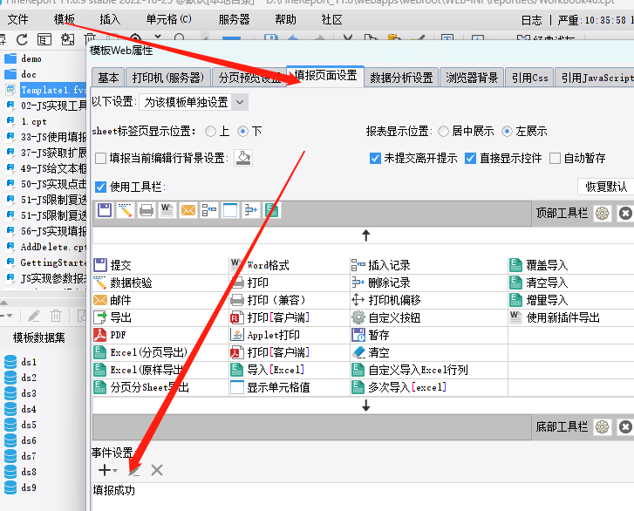Image resolution: width=634 pixels, height=511 pixels.
Task: Select 居中展示 report position
Action: click(x=444, y=132)
